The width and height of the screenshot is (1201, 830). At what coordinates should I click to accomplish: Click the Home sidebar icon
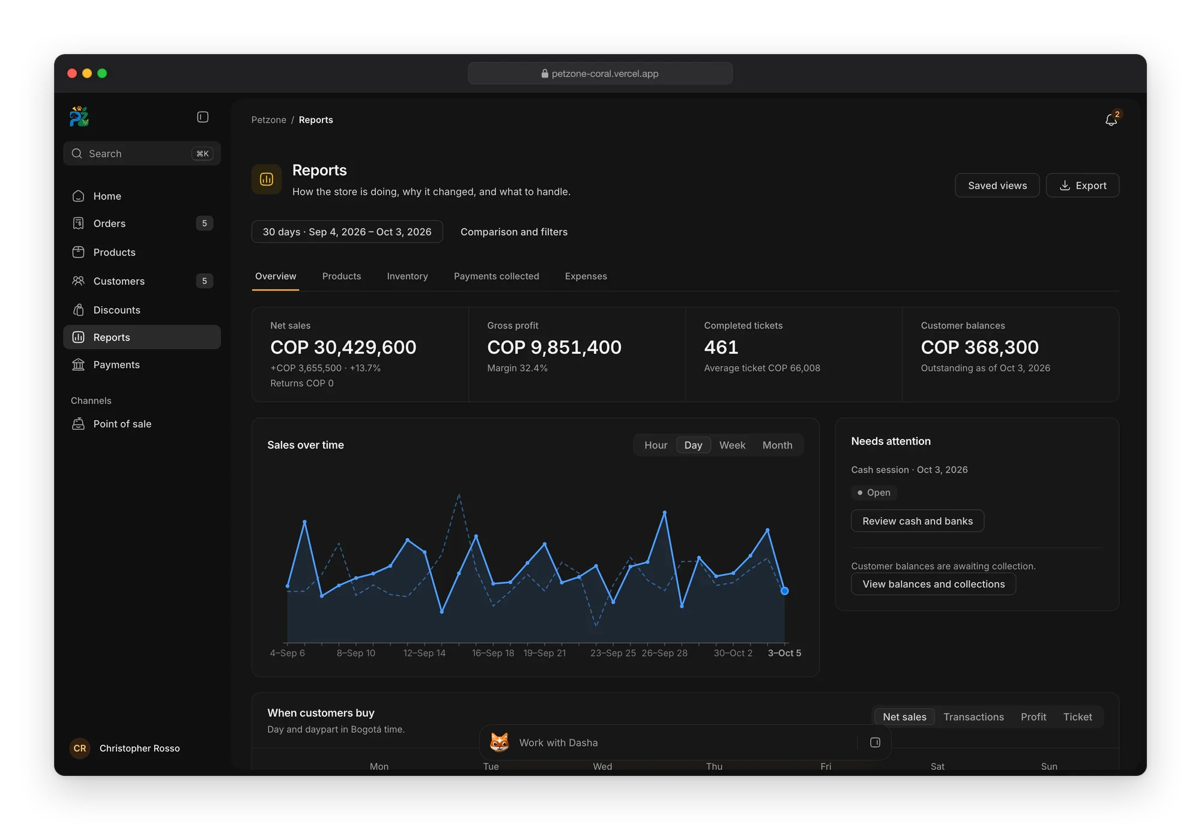(x=78, y=196)
